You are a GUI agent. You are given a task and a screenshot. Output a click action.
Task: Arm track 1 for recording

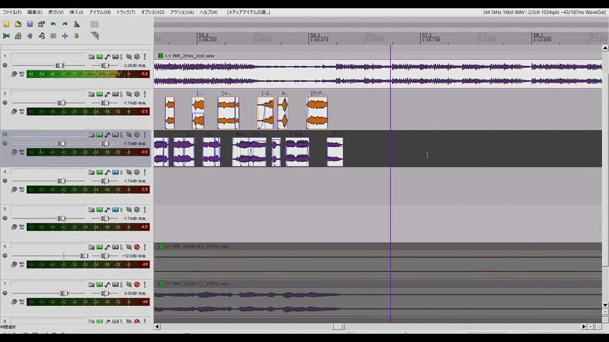(x=5, y=65)
